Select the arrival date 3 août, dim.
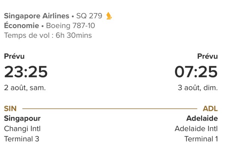The height and width of the screenshot is (155, 225). pos(198,88)
